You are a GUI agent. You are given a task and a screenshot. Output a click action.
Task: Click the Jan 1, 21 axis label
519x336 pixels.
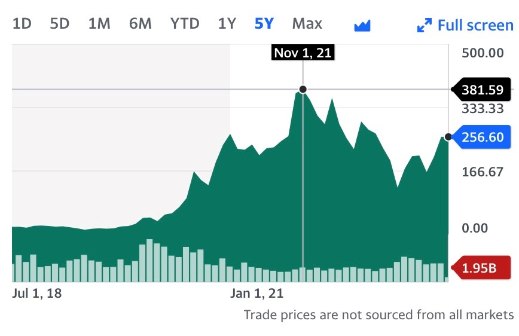[257, 294]
